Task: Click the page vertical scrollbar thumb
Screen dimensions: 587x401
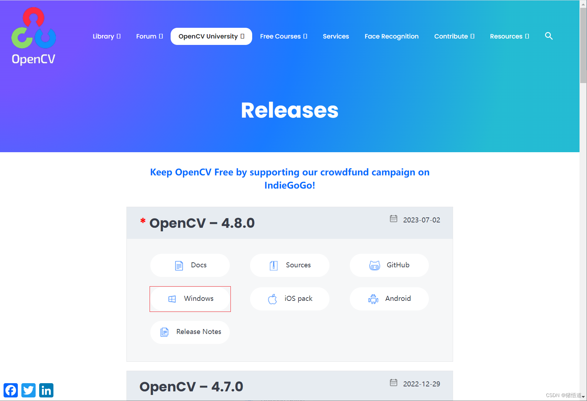Action: click(583, 46)
